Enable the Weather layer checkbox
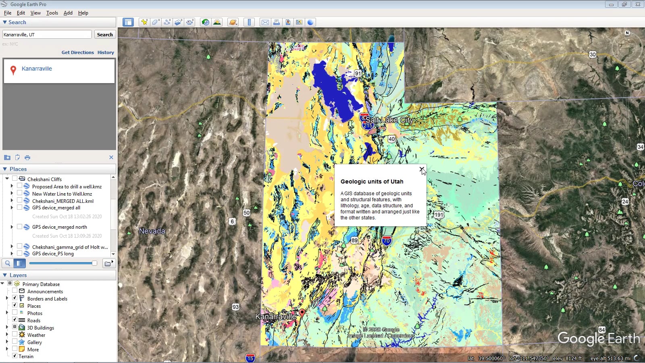 (x=15, y=334)
